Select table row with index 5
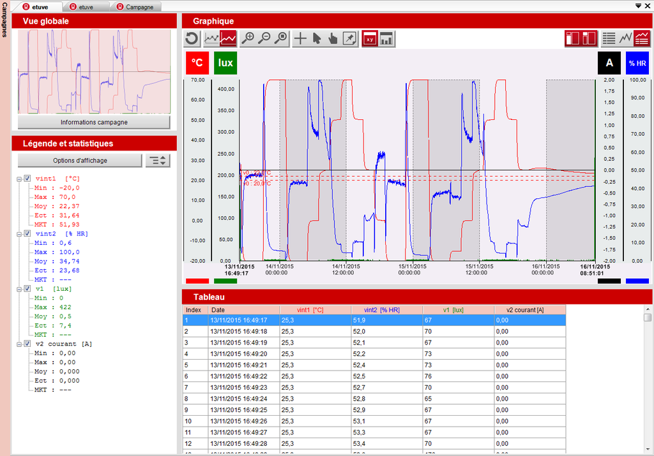Image resolution: width=654 pixels, height=456 pixels. 374,365
